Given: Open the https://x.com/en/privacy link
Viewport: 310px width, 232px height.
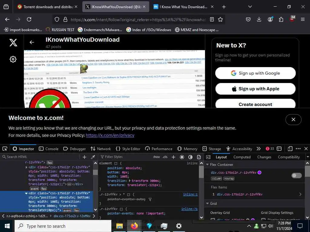Looking at the screenshot, I should (x=110, y=135).
